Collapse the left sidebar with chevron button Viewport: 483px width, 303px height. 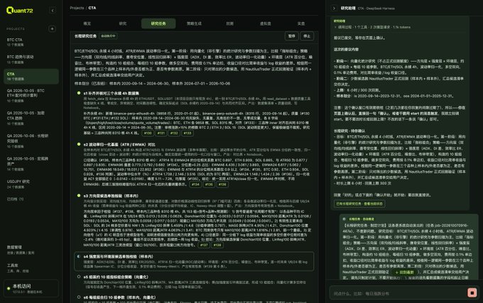point(53,11)
